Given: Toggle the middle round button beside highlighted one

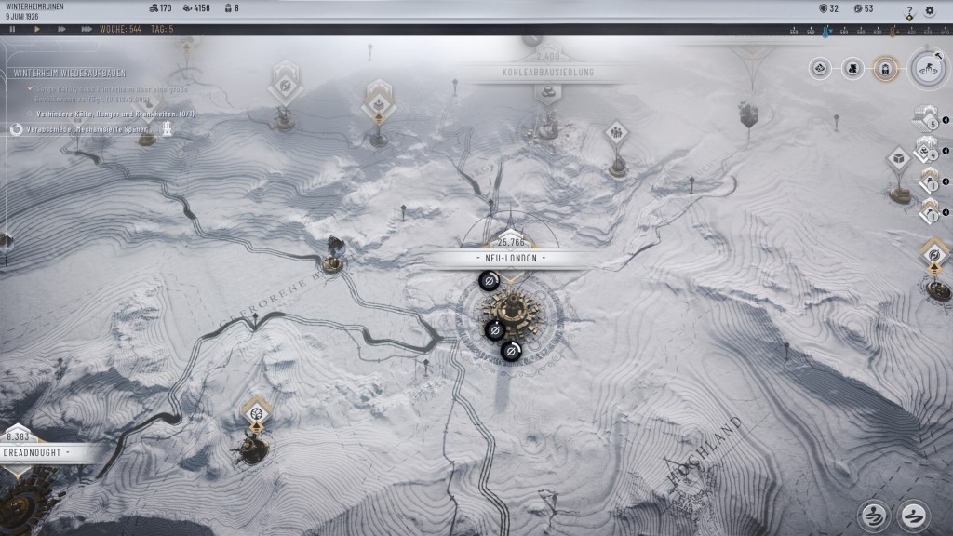Looking at the screenshot, I should [x=852, y=68].
